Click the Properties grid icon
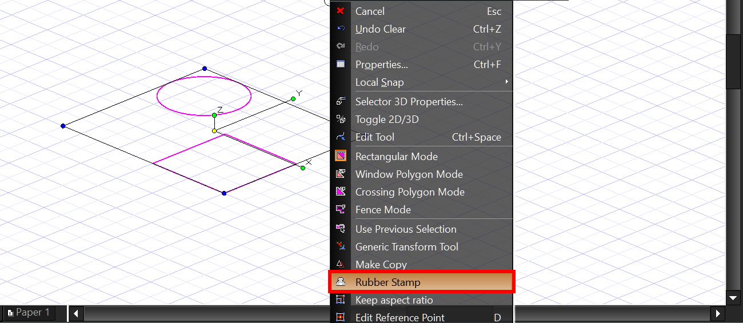Image resolution: width=743 pixels, height=323 pixels. 341,64
